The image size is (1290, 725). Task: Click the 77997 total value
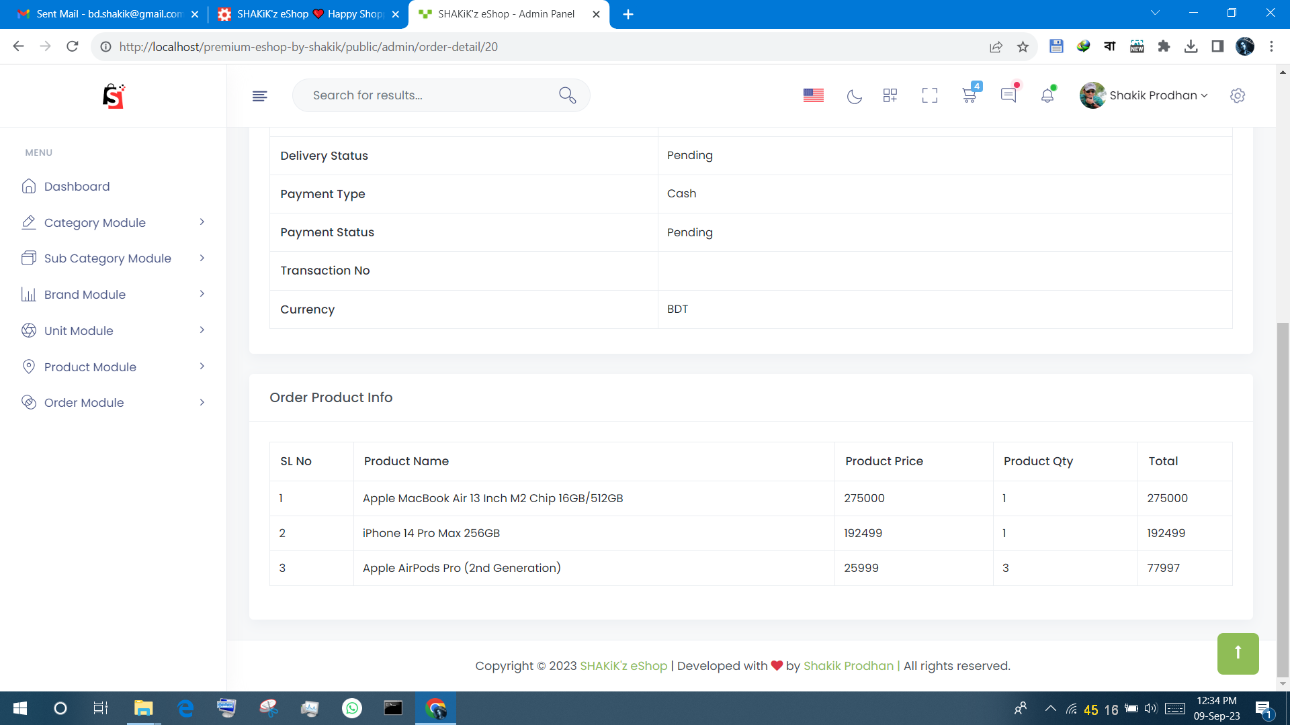click(x=1163, y=568)
